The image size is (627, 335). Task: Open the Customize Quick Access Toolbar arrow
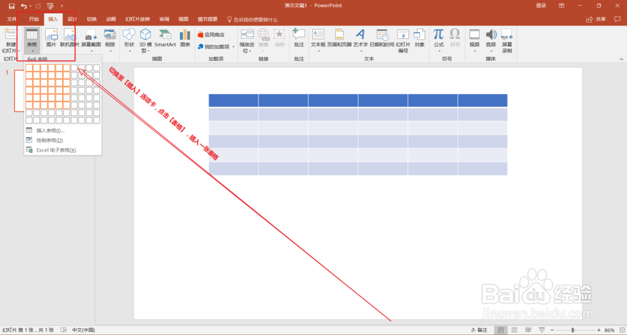tap(61, 6)
